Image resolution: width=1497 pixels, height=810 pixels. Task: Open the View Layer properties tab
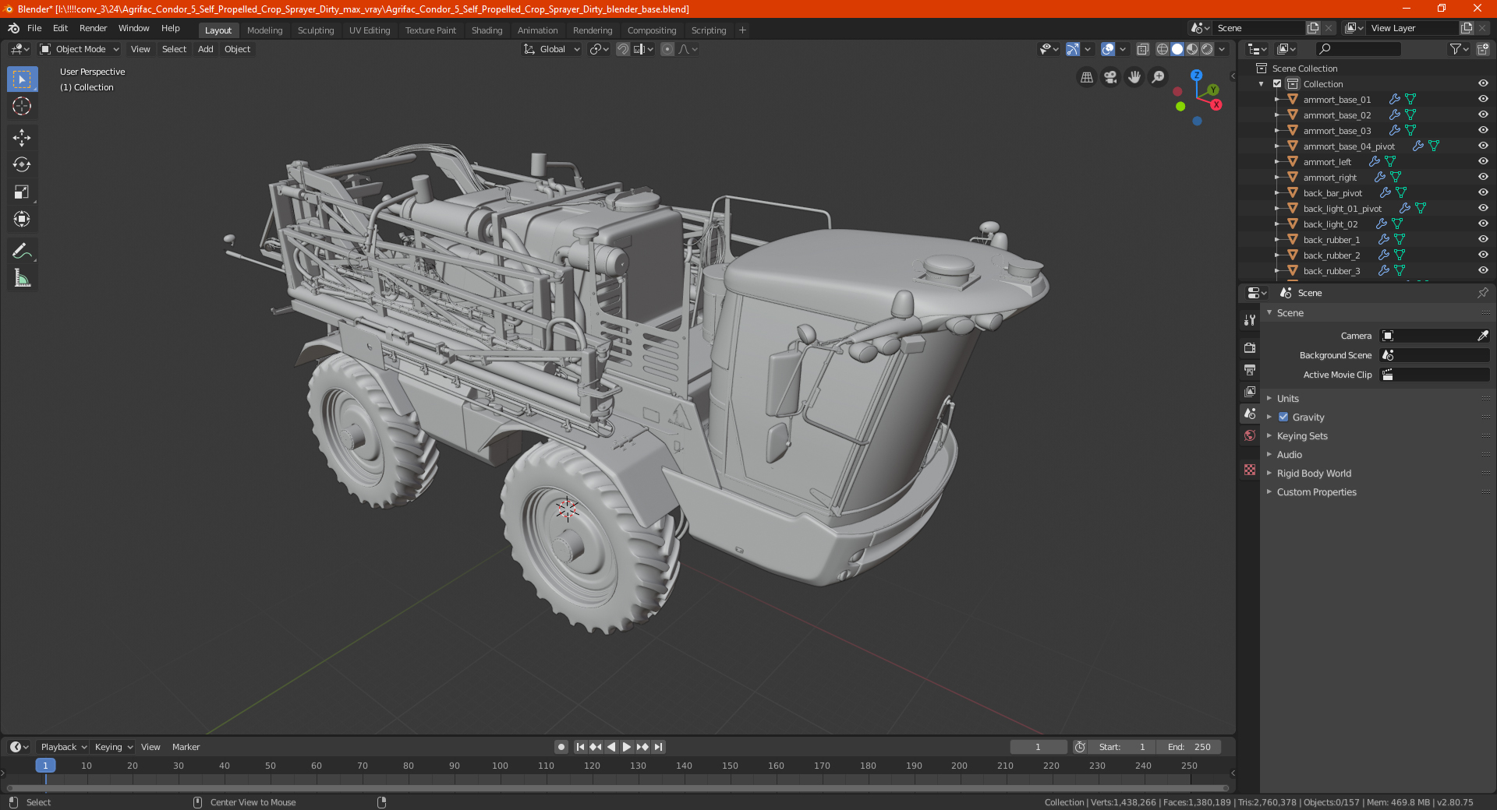(1250, 391)
